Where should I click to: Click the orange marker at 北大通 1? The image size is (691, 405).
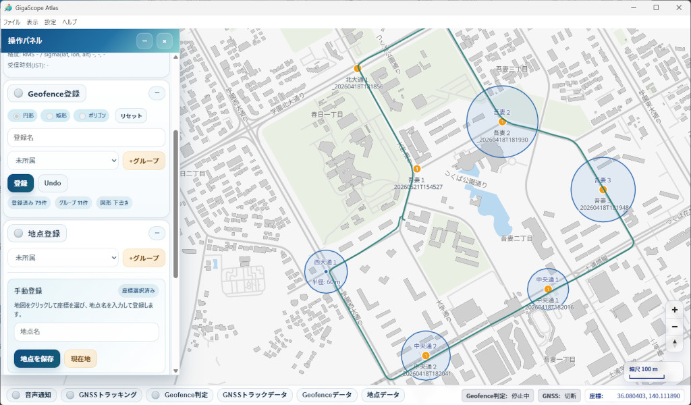point(358,68)
